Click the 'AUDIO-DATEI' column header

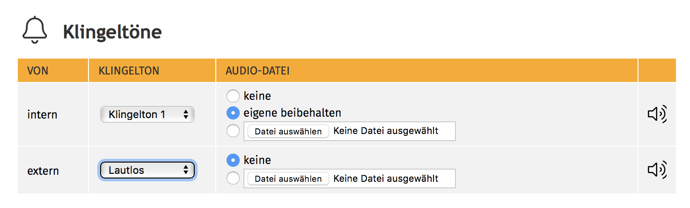(x=257, y=71)
